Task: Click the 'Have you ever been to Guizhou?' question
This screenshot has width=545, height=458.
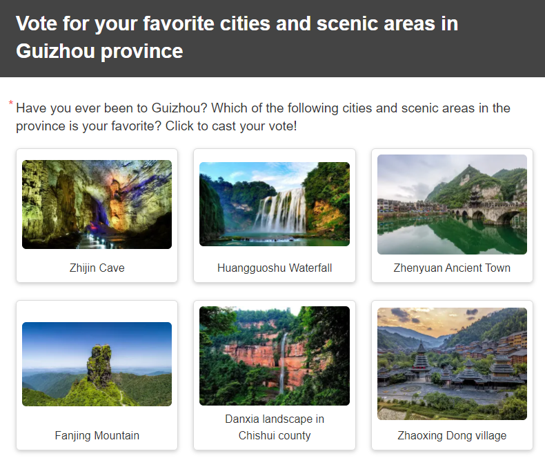Action: (263, 117)
